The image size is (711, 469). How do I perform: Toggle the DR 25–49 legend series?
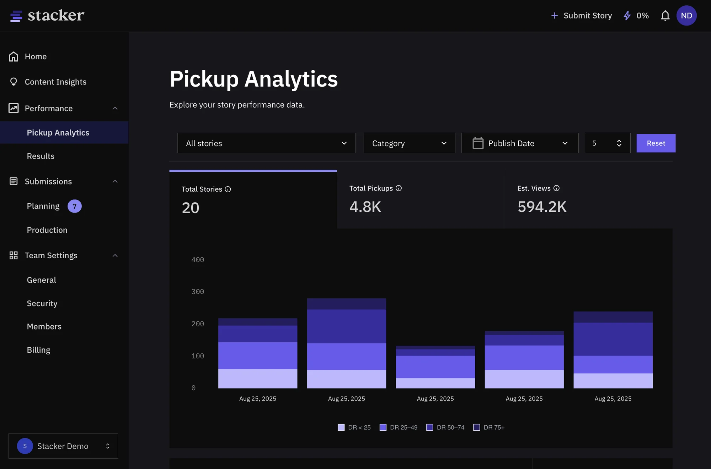[x=399, y=427]
